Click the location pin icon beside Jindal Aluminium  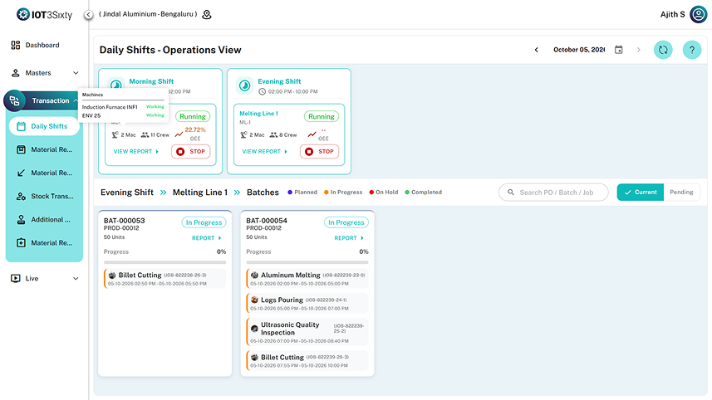(x=207, y=14)
